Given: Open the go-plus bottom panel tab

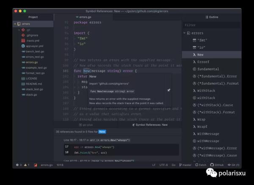Looking at the screenshot, I should click(86, 125).
